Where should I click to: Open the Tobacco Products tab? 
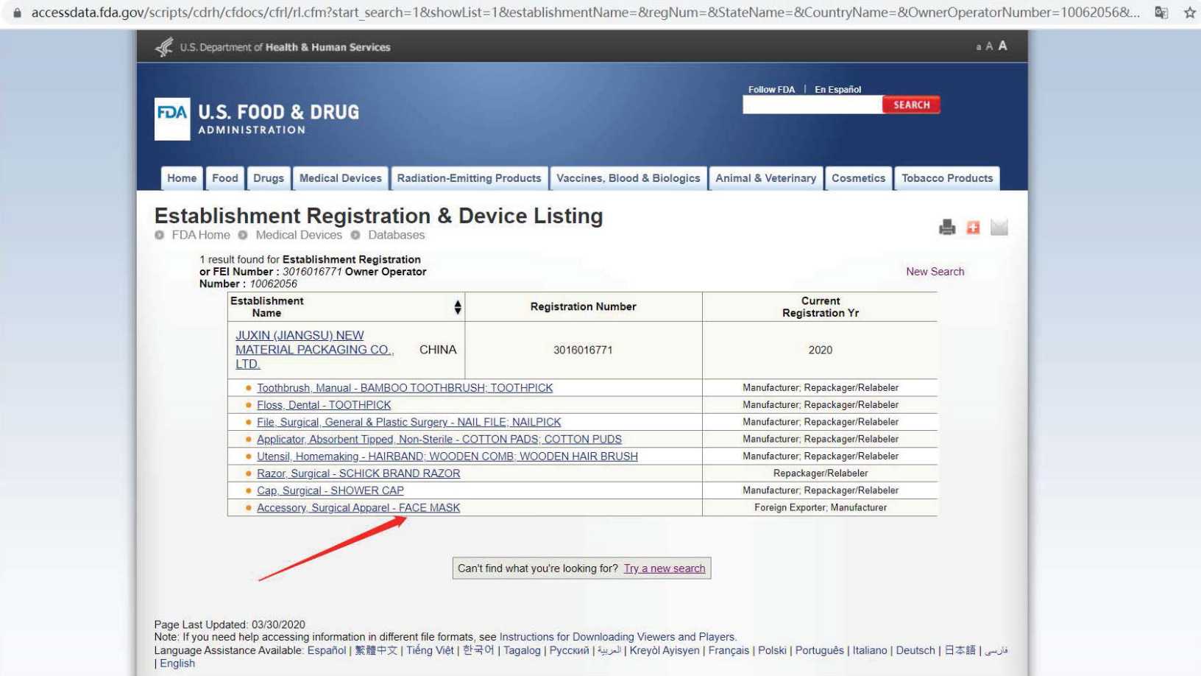(x=947, y=178)
